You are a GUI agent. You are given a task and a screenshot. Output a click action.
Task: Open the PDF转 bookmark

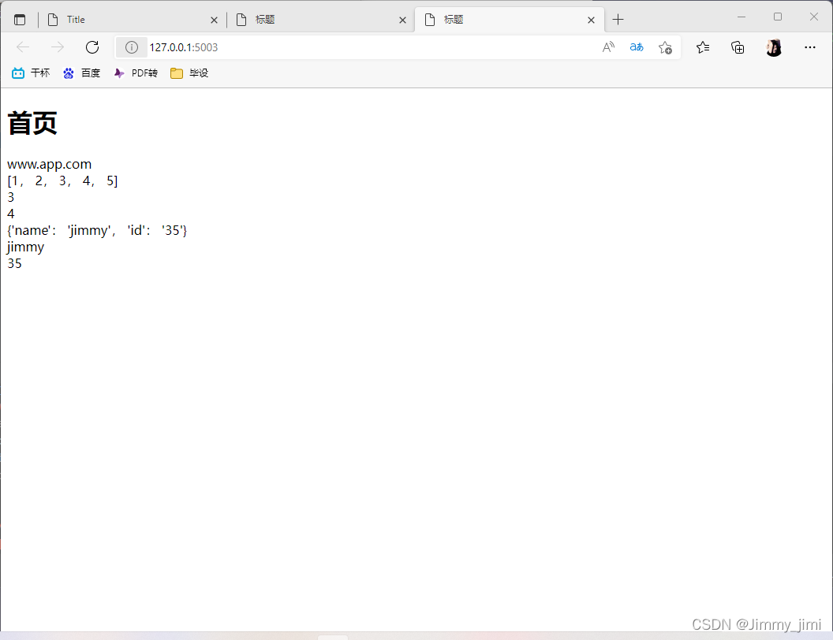tap(136, 73)
